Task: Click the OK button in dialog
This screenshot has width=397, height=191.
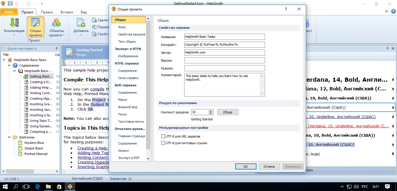Action: 246,167
